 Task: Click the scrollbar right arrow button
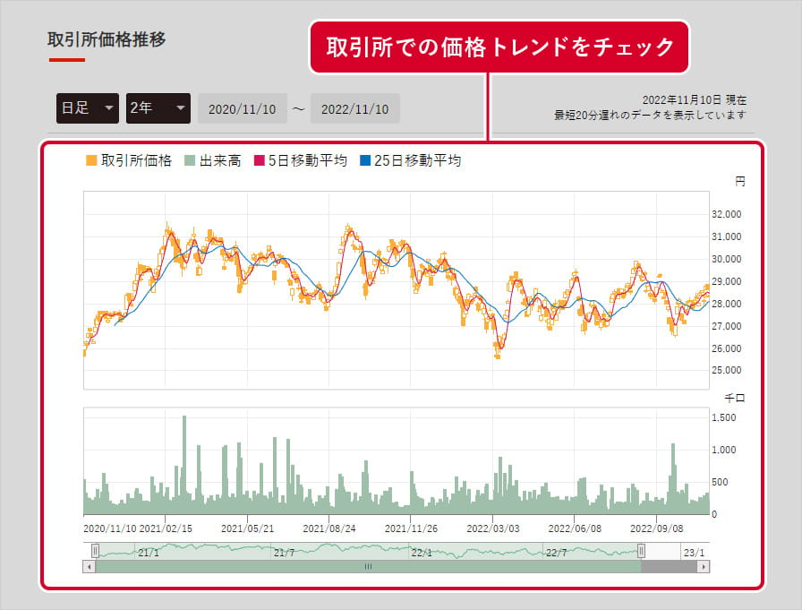click(704, 566)
